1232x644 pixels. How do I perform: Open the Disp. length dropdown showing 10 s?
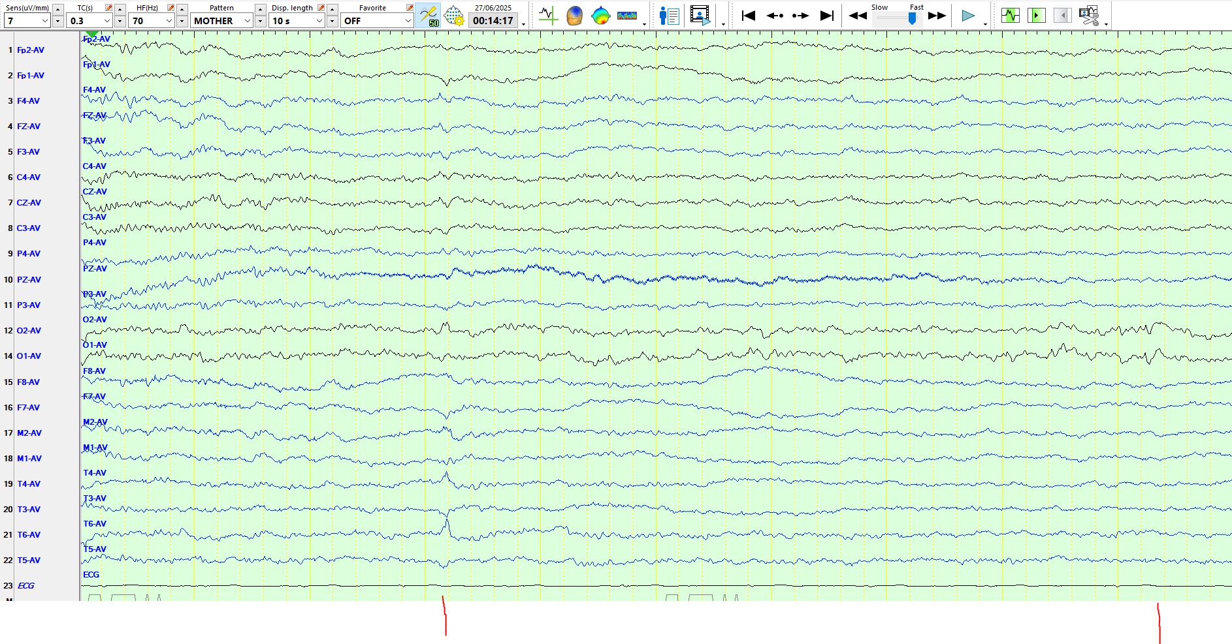297,21
